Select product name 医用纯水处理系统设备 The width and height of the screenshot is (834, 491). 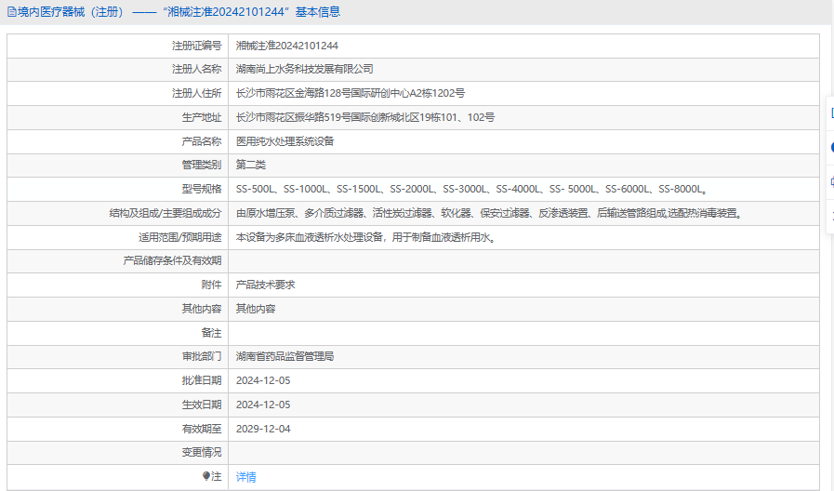click(x=285, y=141)
